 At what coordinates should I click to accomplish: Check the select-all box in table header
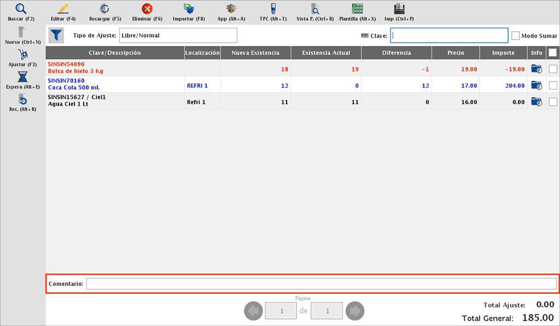[x=552, y=53]
